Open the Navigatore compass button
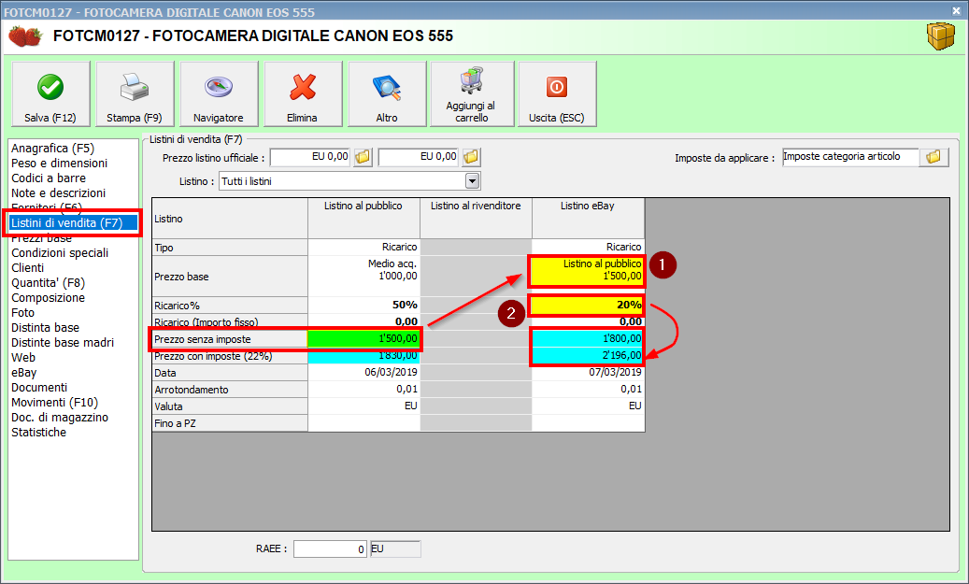 pyautogui.click(x=219, y=94)
